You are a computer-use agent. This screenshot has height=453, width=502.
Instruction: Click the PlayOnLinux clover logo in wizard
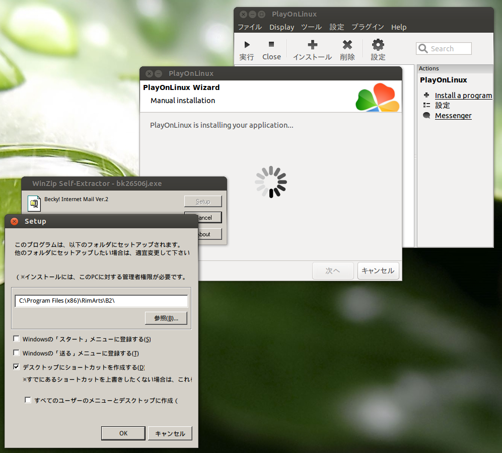[378, 98]
